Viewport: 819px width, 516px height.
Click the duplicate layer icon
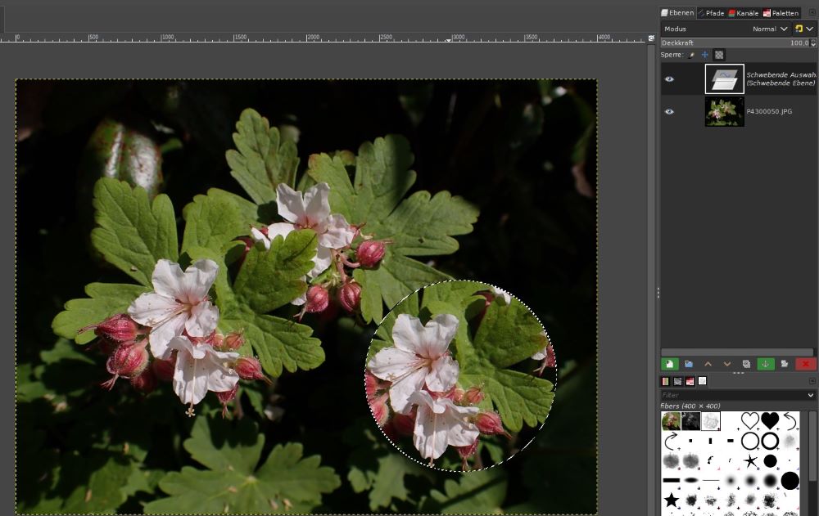(746, 364)
